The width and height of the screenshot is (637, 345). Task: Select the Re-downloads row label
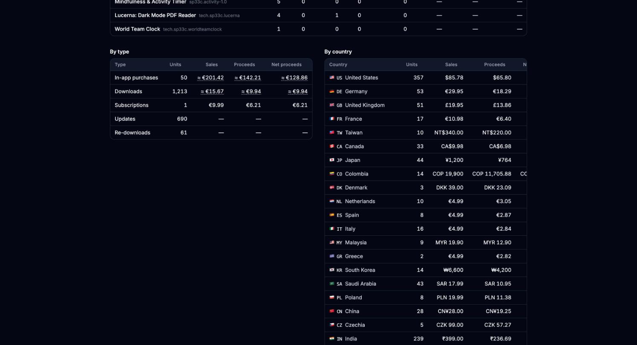(x=133, y=133)
